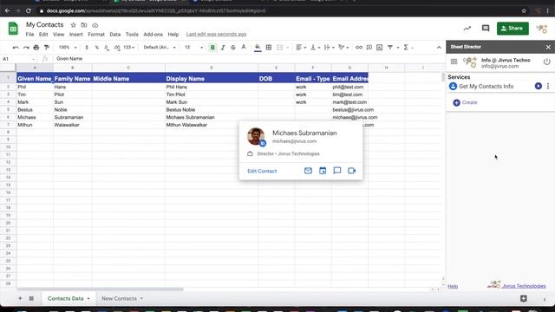
Task: Format as currency with dollar icon
Action: point(87,48)
